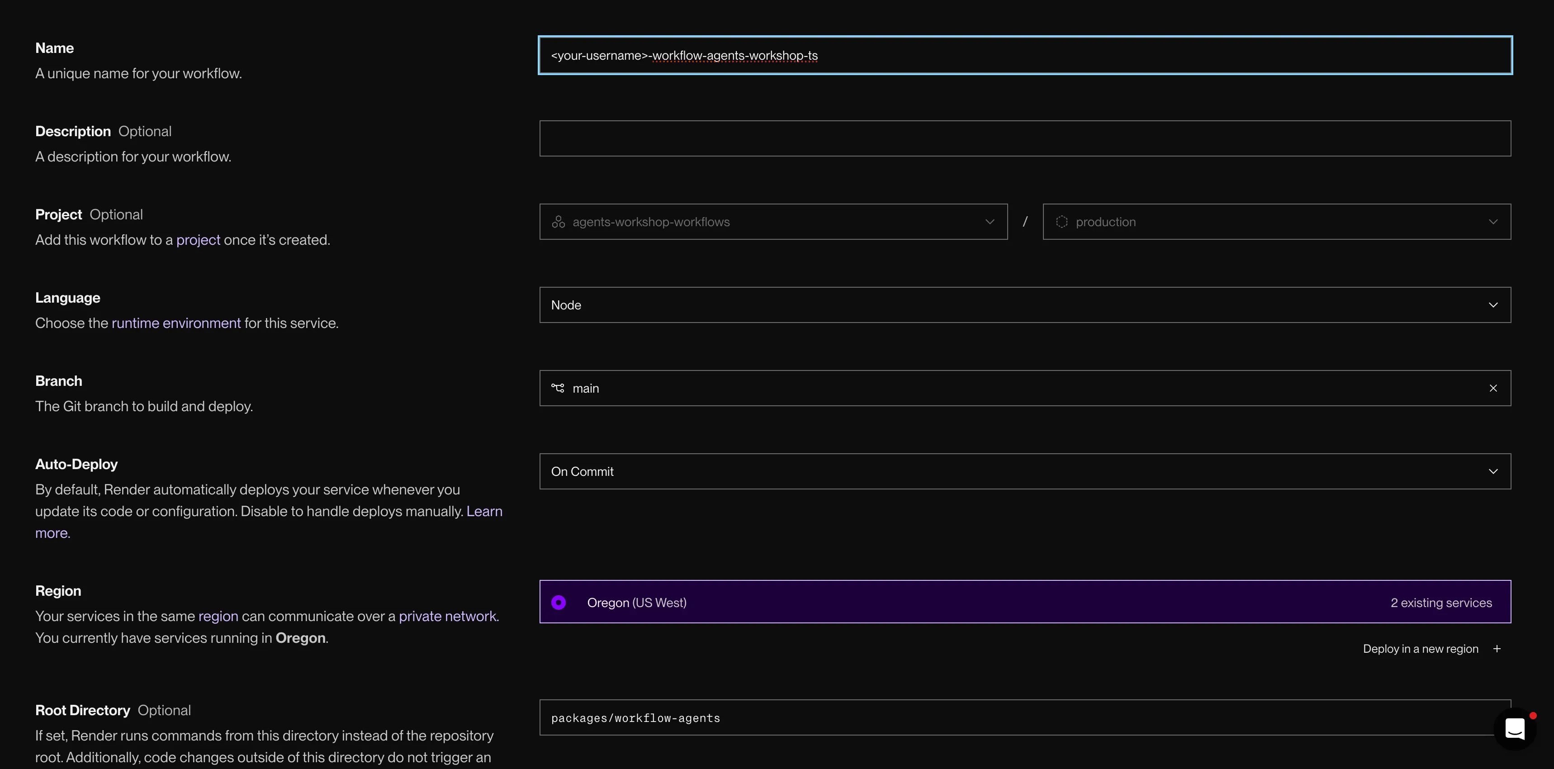This screenshot has height=769, width=1554.
Task: Click the chevron on the production dropdown
Action: [1493, 222]
